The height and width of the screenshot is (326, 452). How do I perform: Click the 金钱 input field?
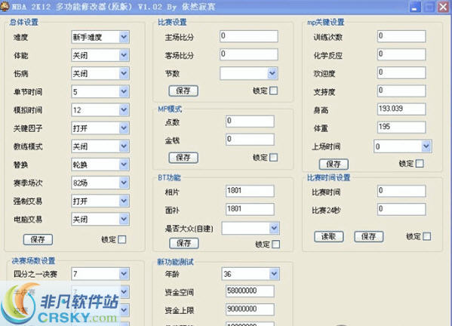pyautogui.click(x=250, y=140)
